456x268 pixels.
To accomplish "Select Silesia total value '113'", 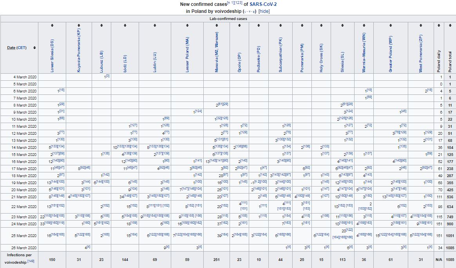I will pyautogui.click(x=342, y=259).
